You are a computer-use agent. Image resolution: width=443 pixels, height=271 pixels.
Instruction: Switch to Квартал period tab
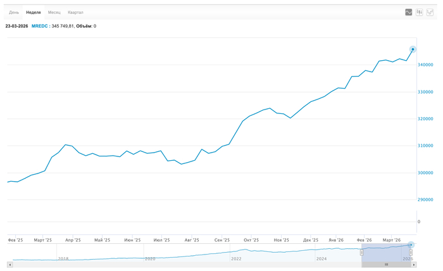75,12
